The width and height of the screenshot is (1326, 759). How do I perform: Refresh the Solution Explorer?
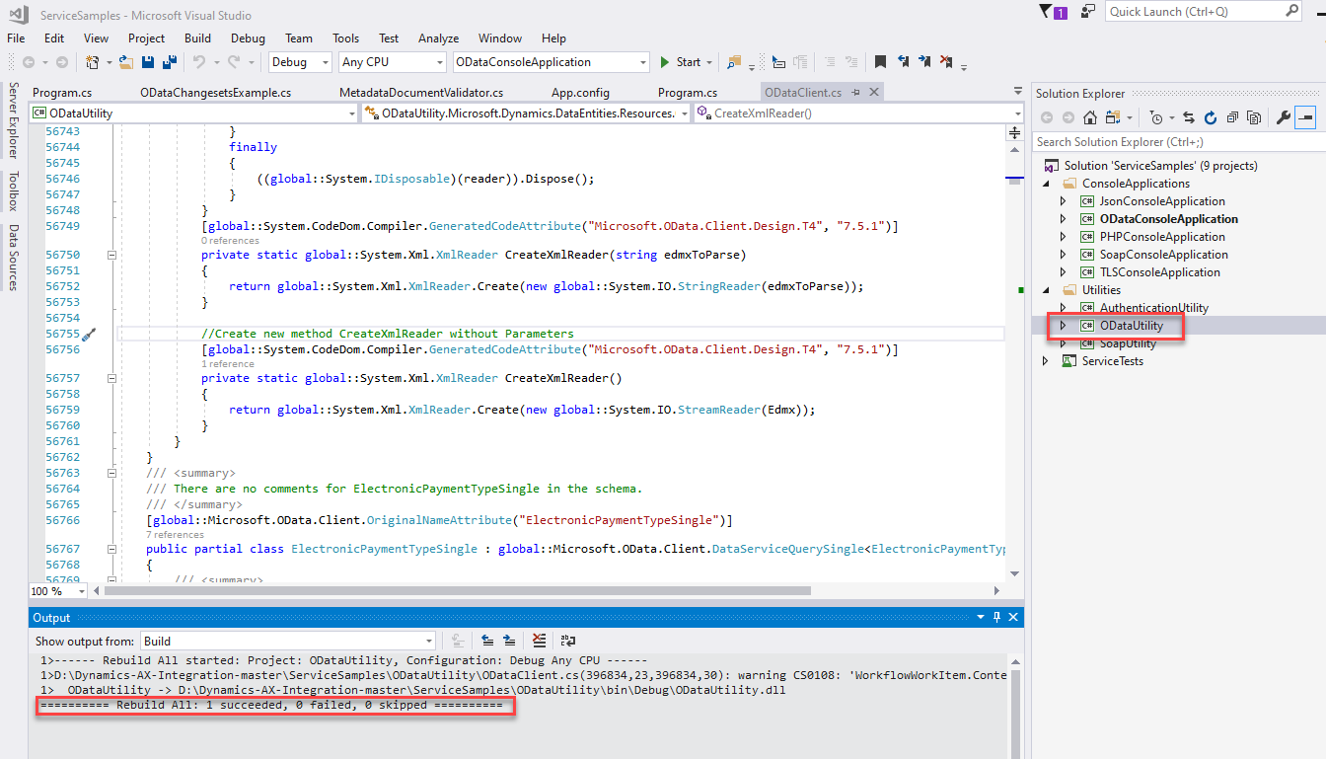pos(1212,117)
